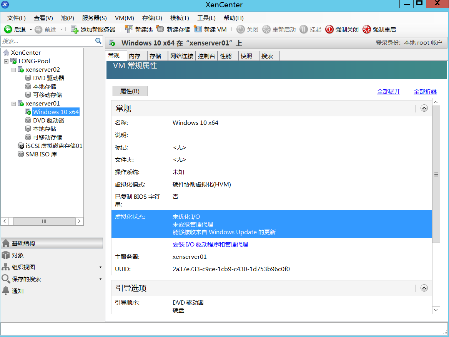Switch to the 搜索 tab
449x337 pixels.
[x=269, y=56]
